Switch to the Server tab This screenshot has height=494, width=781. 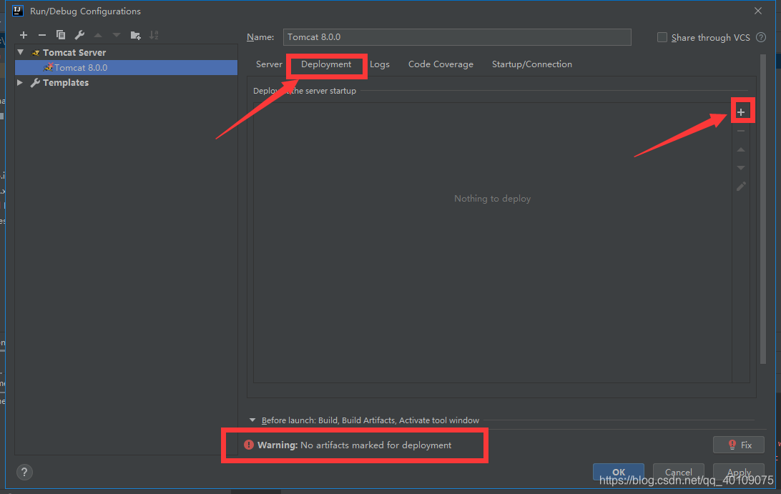pyautogui.click(x=269, y=64)
